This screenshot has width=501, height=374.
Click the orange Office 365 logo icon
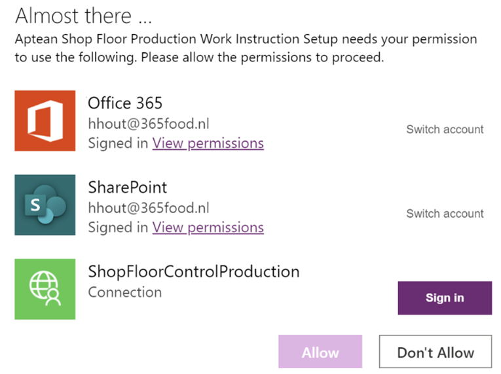click(x=45, y=121)
